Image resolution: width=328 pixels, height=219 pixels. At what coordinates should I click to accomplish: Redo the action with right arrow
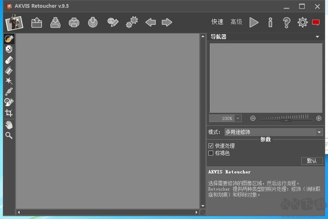click(167, 22)
